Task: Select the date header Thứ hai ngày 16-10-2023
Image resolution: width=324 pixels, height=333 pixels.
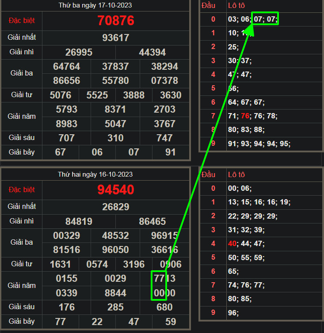Action: click(95, 174)
